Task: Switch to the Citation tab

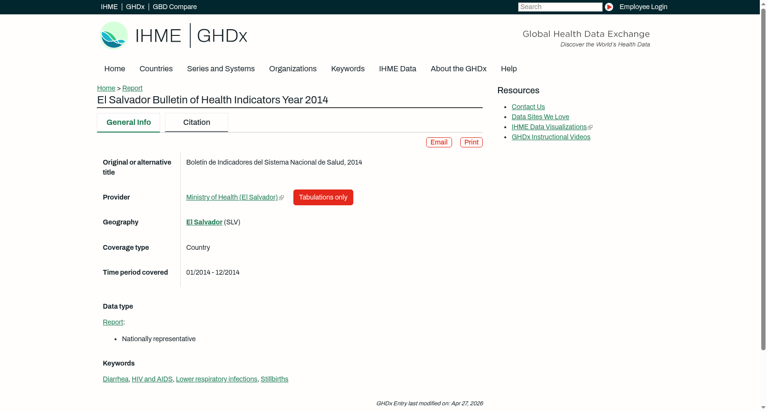Action: point(197,122)
